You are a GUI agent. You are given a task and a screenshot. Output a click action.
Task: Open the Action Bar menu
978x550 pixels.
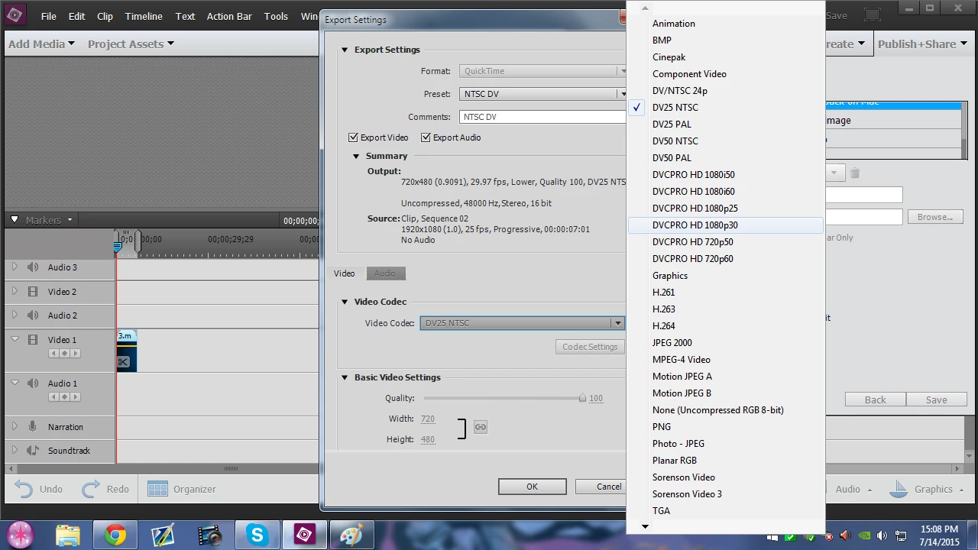[x=229, y=16]
